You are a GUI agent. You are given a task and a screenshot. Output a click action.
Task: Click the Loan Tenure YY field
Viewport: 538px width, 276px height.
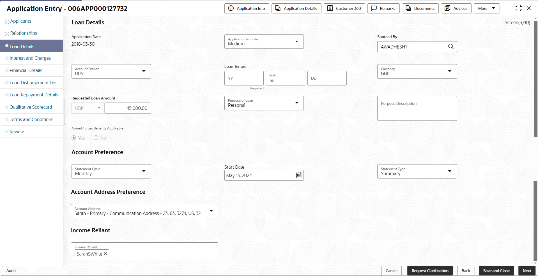click(244, 78)
